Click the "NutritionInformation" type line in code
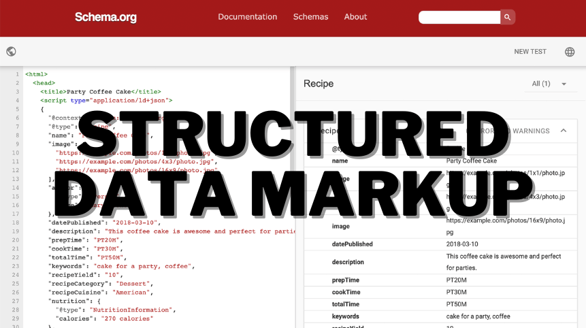 [116, 310]
